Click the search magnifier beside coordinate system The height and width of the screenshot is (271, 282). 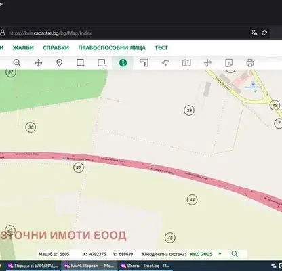click(x=235, y=254)
